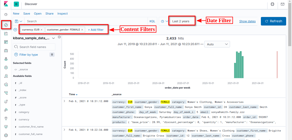This screenshot has height=140, width=292.
Task: Open the Management gear icon
Action: 6,135
